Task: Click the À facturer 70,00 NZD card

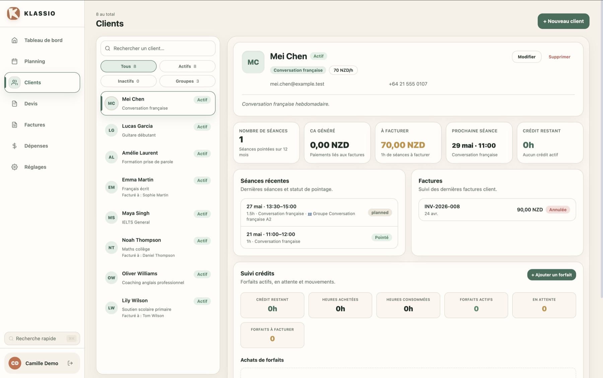Action: tap(408, 143)
